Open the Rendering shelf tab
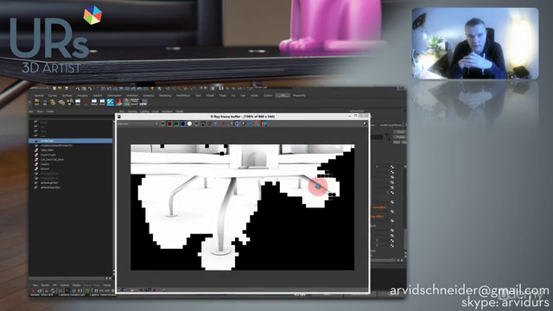553x311 pixels. point(165,96)
